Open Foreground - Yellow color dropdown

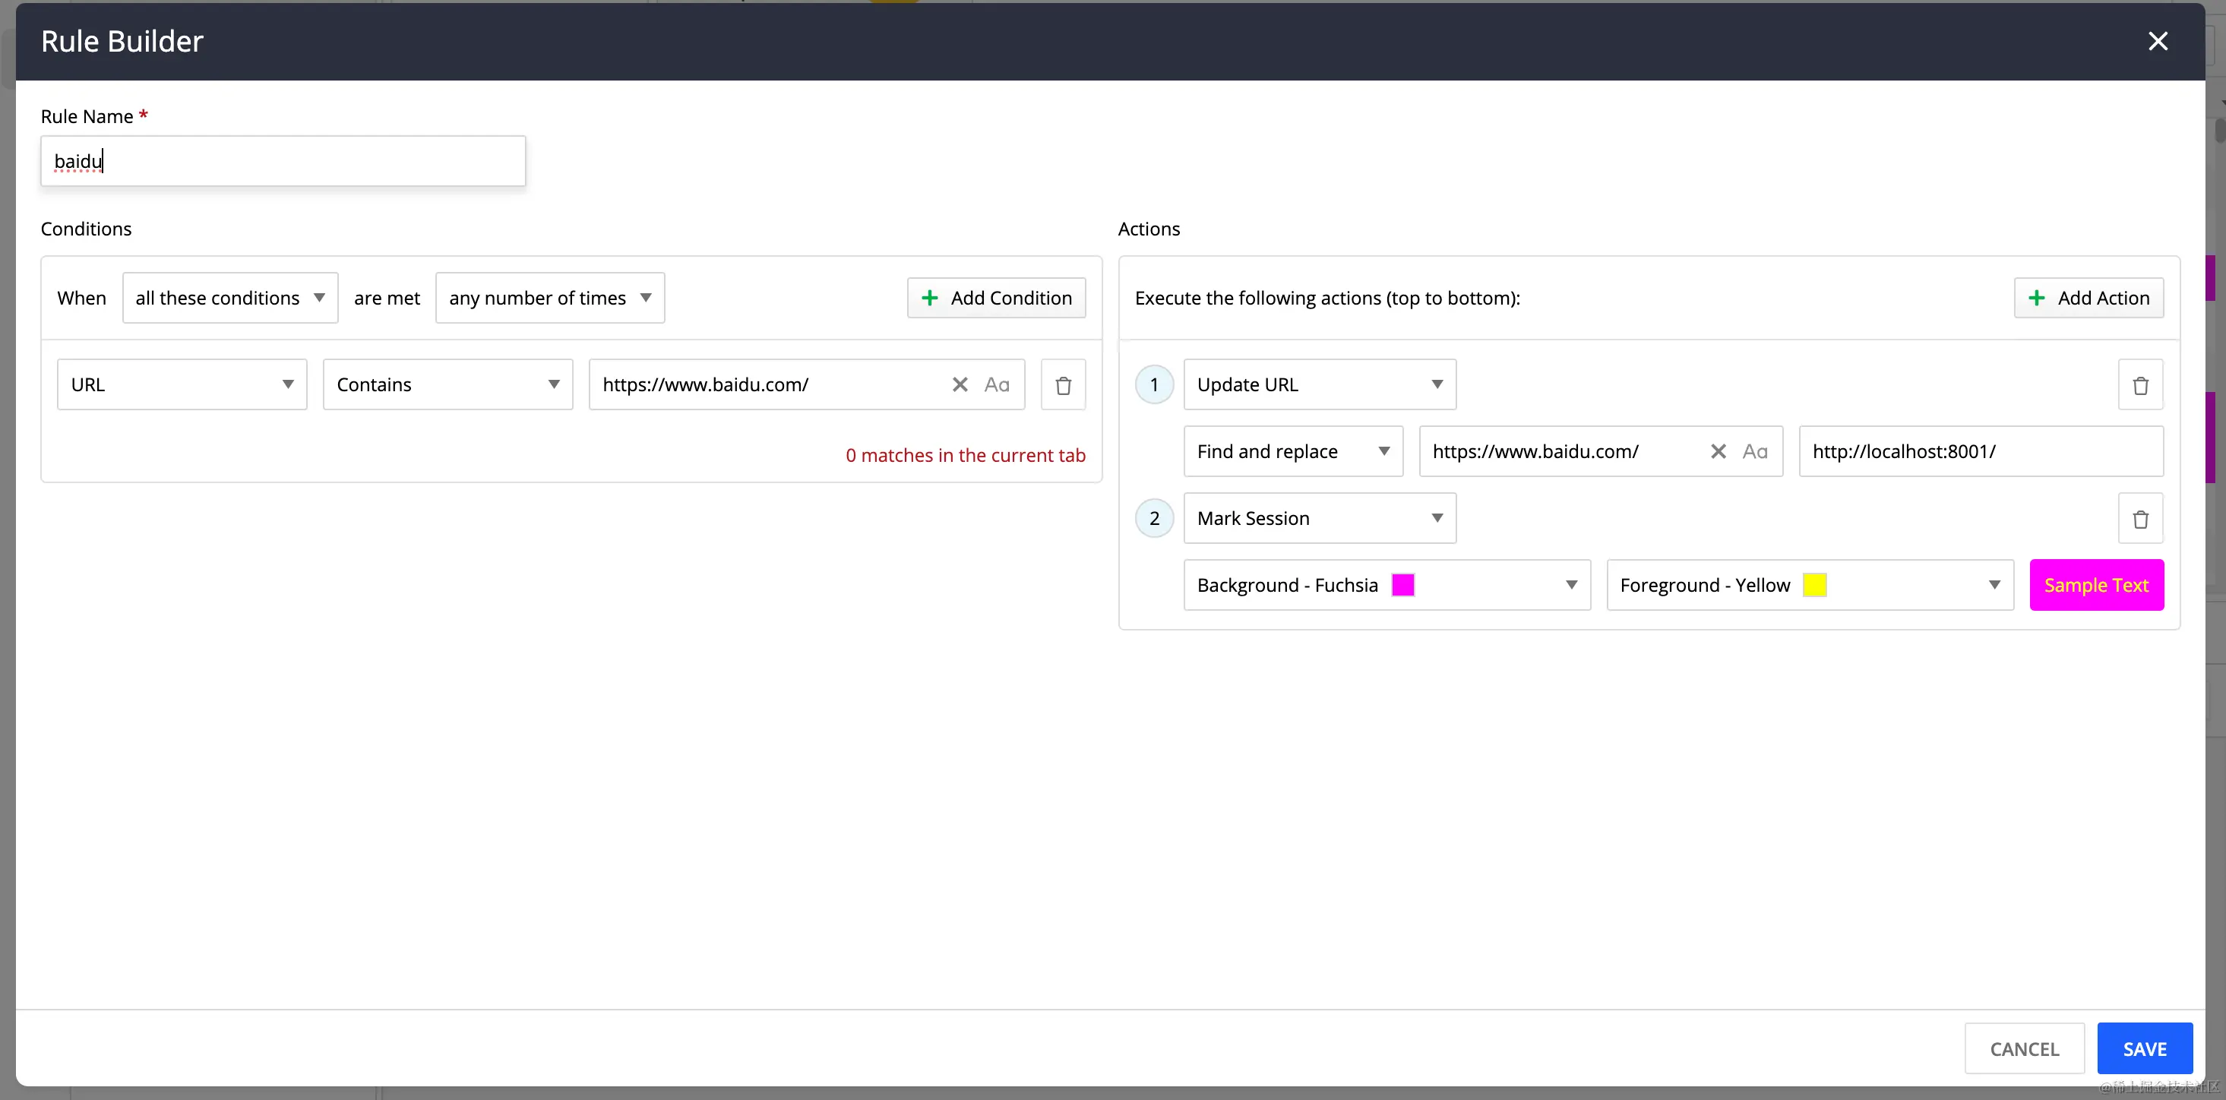tap(1810, 585)
